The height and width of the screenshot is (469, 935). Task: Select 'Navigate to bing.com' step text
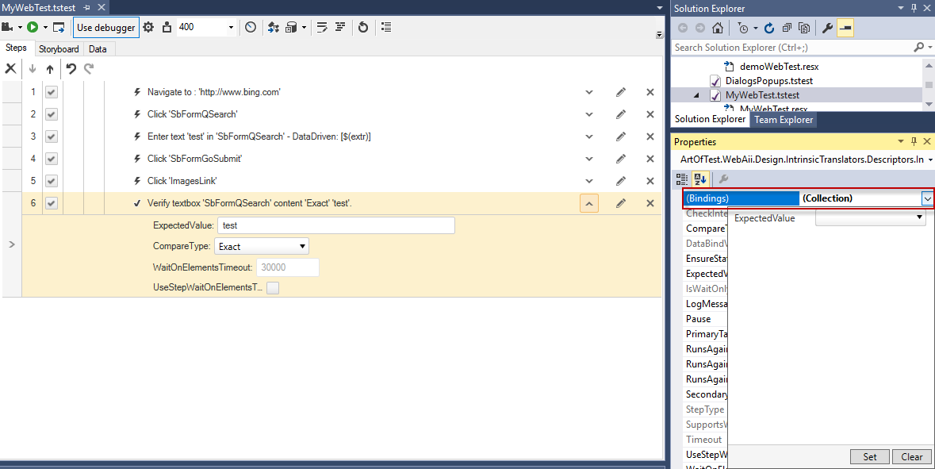point(213,92)
